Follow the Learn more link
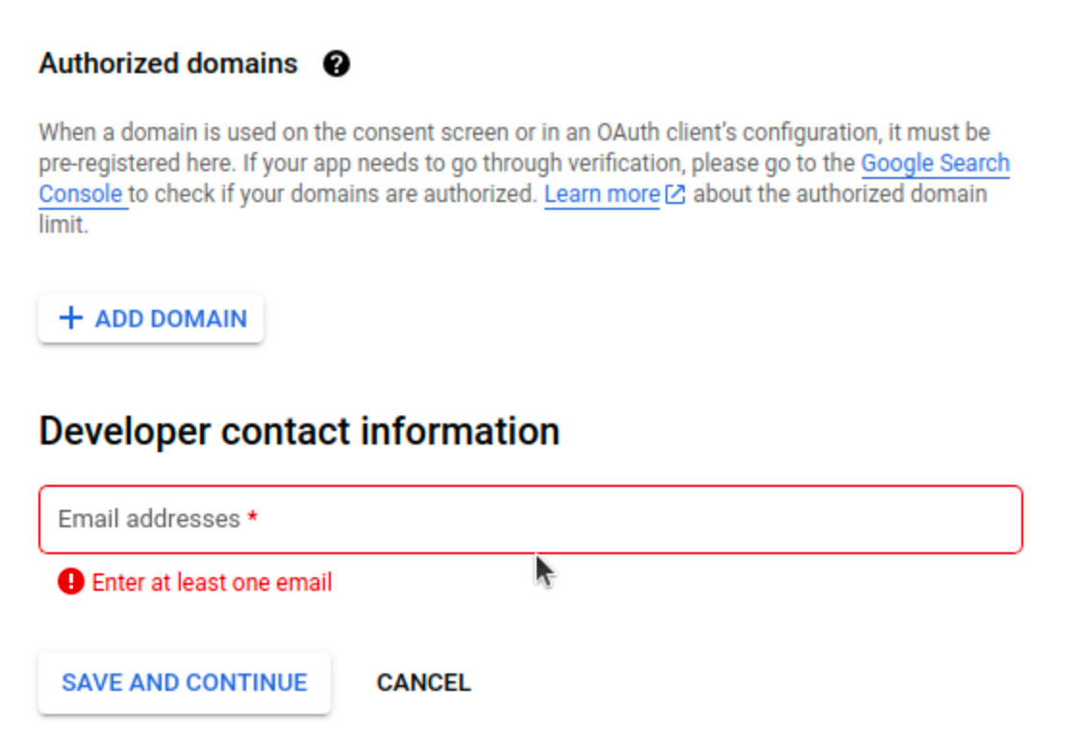This screenshot has width=1081, height=737. [x=601, y=194]
